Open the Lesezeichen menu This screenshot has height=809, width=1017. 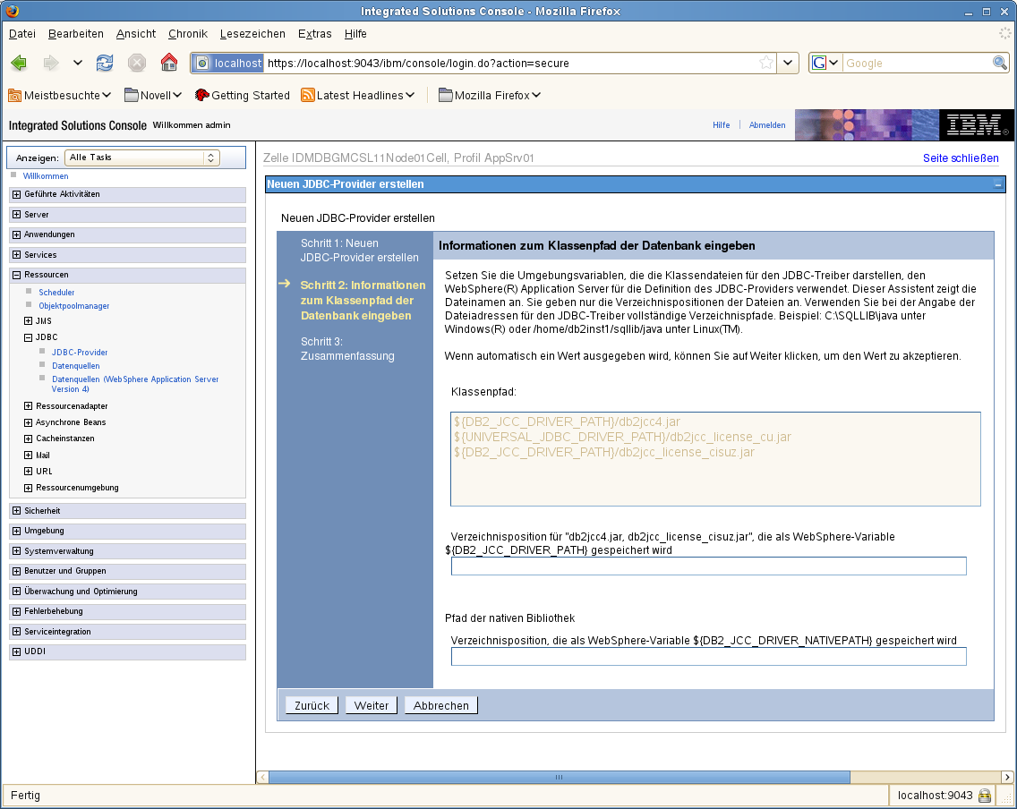click(252, 34)
